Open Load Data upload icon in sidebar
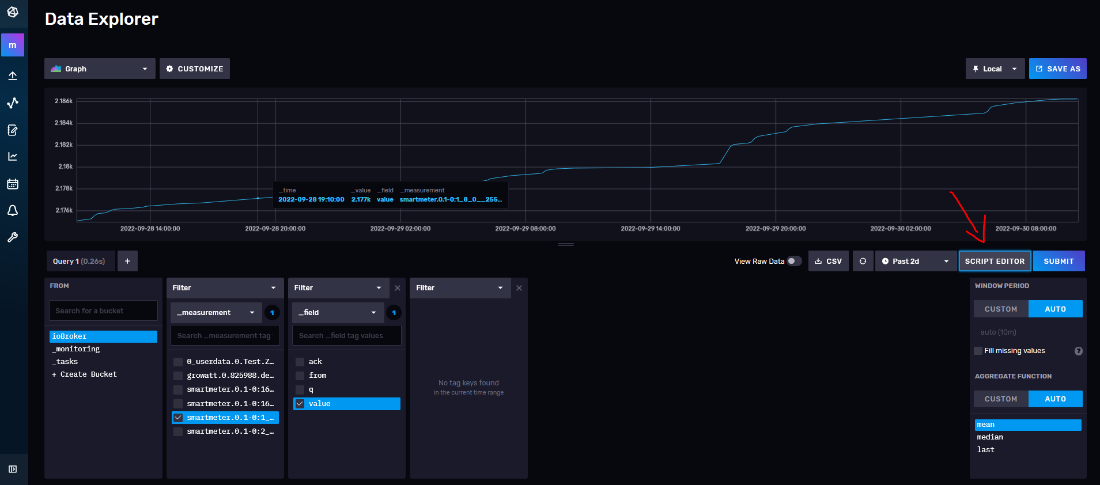This screenshot has height=485, width=1100. pos(13,75)
